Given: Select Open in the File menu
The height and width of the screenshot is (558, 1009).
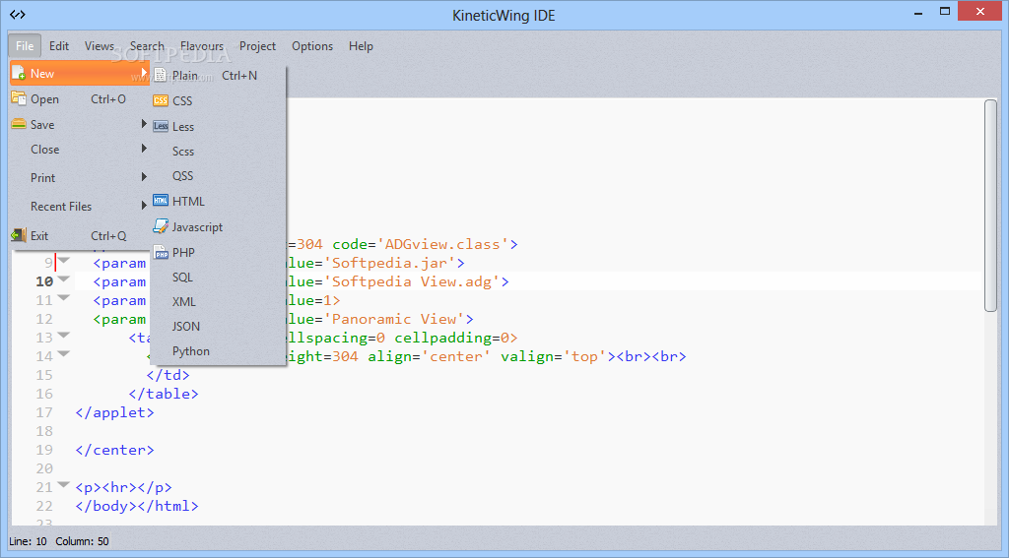Looking at the screenshot, I should (x=80, y=99).
